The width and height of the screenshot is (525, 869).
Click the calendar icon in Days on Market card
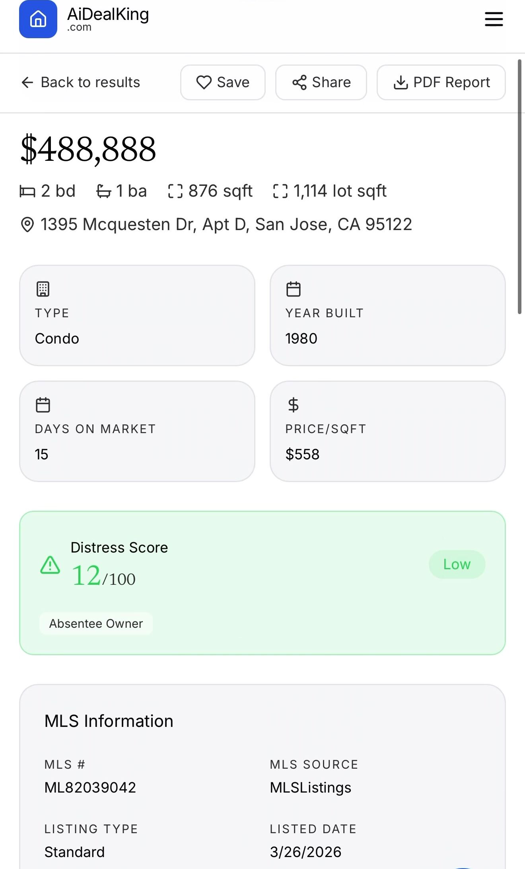click(x=43, y=405)
